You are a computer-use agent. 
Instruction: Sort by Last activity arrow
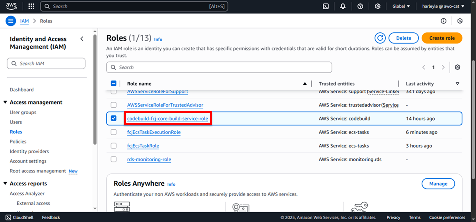[458, 84]
